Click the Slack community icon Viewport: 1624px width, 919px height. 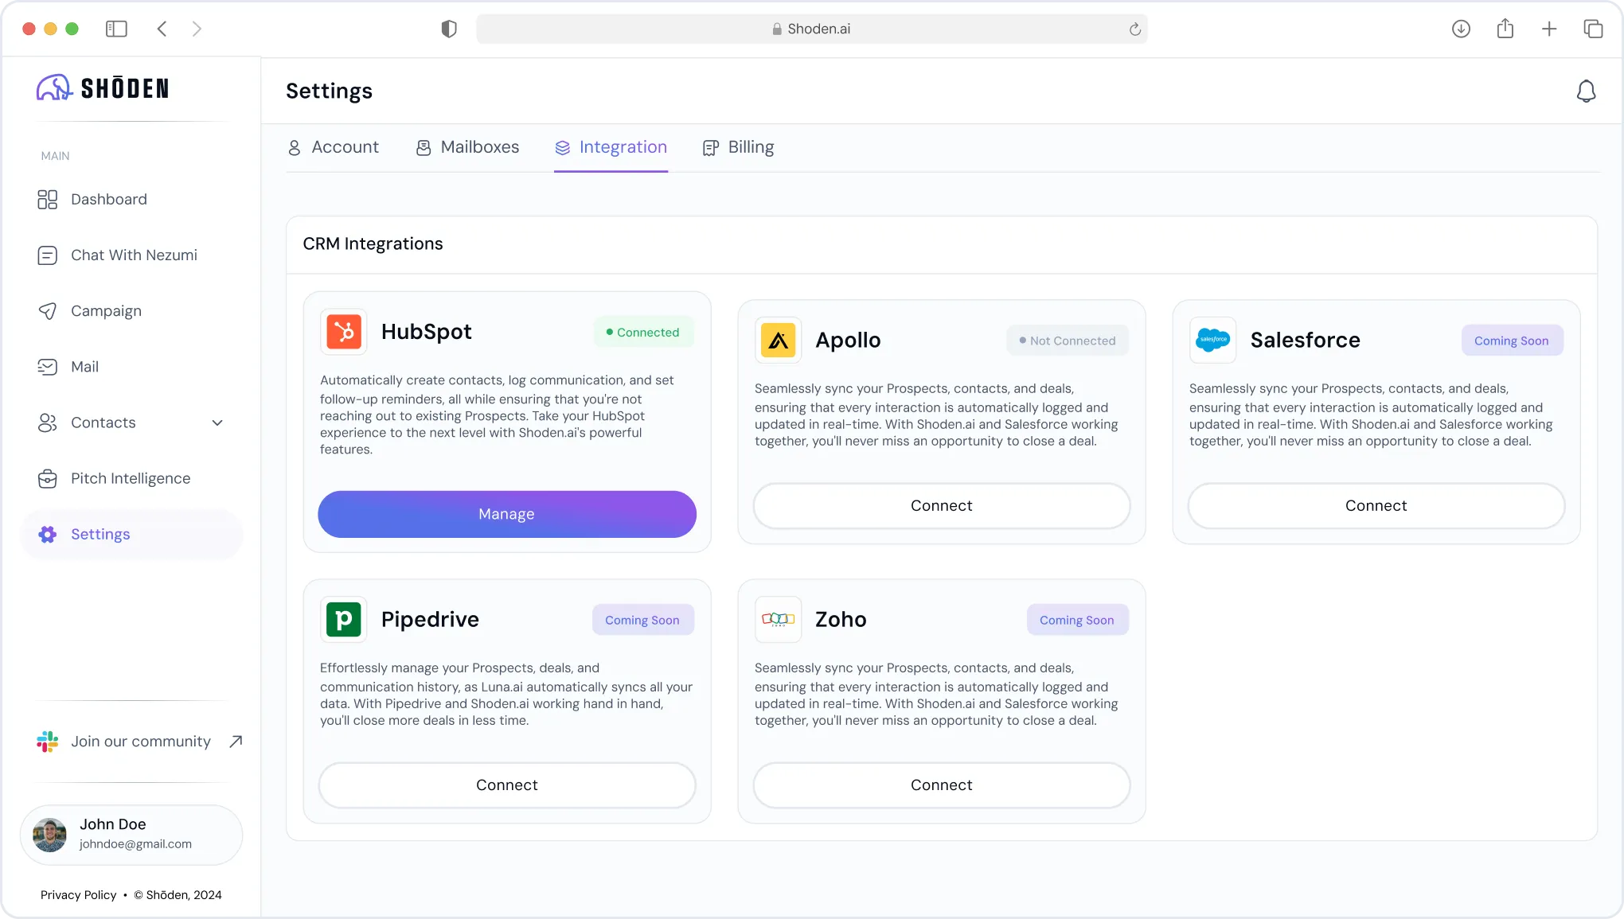pos(47,741)
